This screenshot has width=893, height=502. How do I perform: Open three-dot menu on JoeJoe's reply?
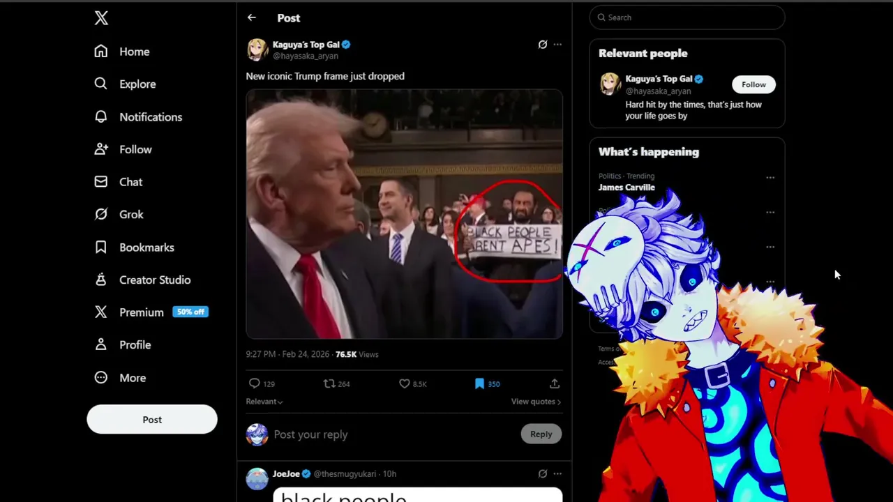(x=557, y=474)
